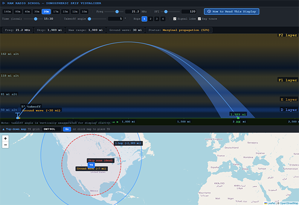The height and width of the screenshot is (205, 299).
Task: Toggle the Ray trace checkbox
Action: click(199, 19)
